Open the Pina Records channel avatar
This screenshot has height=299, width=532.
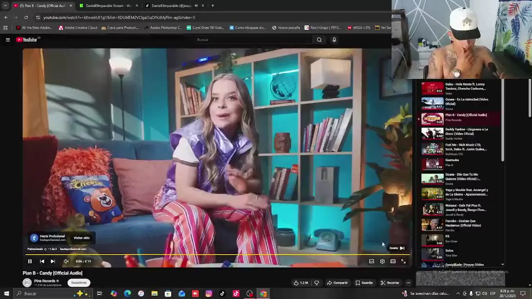(27, 283)
